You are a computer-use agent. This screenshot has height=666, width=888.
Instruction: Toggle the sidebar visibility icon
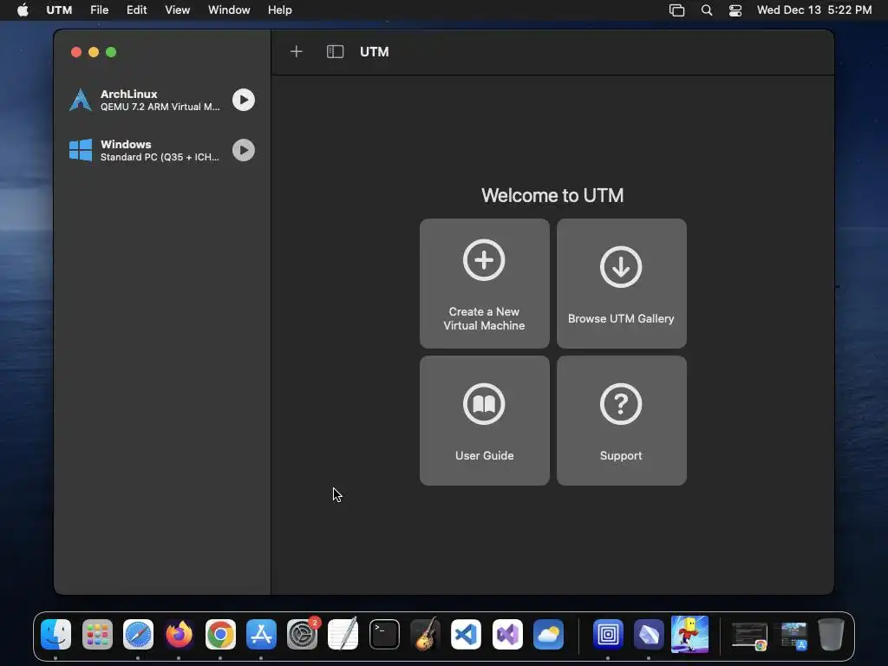(x=336, y=51)
